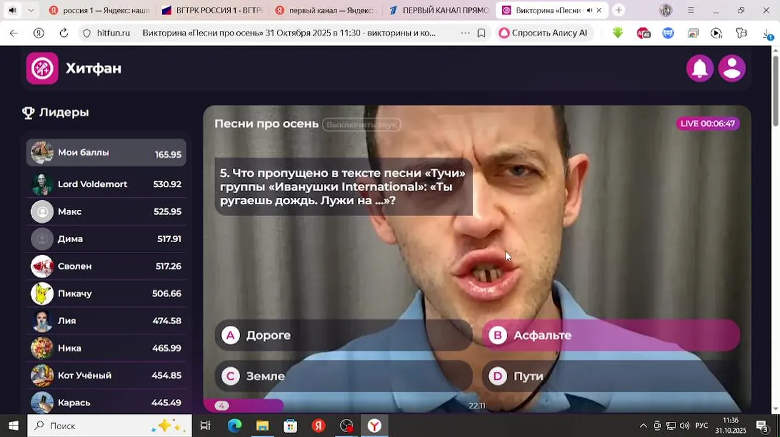Click the Yandex home "Я" button

(39, 33)
